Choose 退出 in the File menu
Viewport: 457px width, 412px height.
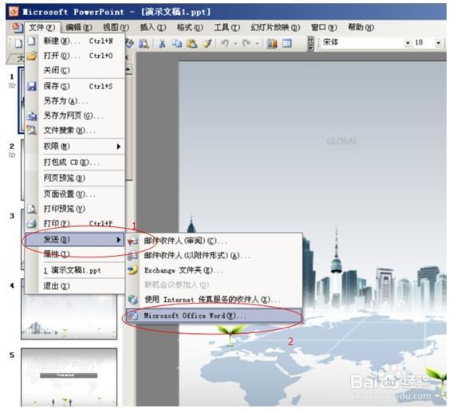tap(75, 286)
